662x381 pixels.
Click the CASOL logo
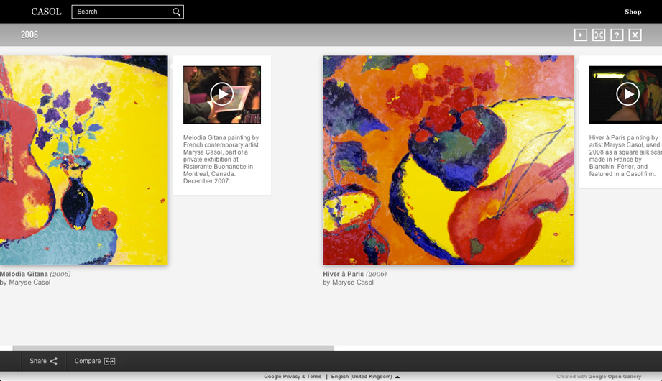(x=46, y=12)
